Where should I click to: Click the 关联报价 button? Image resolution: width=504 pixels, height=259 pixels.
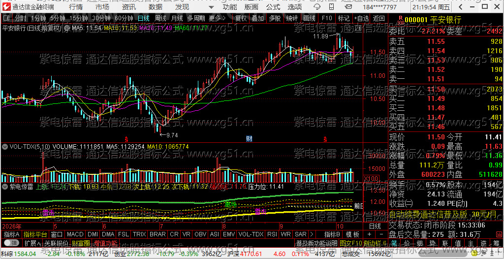pos(56,243)
